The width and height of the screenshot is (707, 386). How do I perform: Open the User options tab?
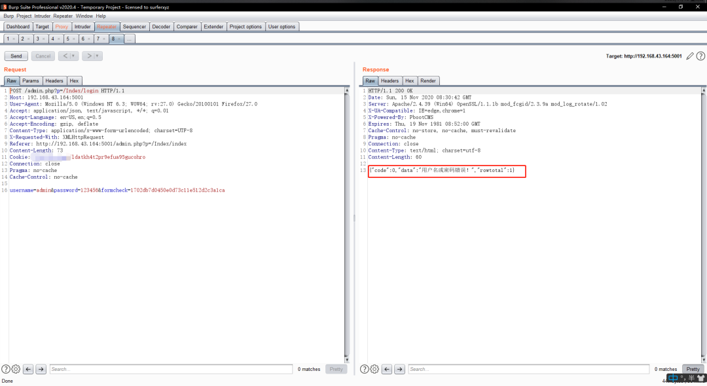281,27
